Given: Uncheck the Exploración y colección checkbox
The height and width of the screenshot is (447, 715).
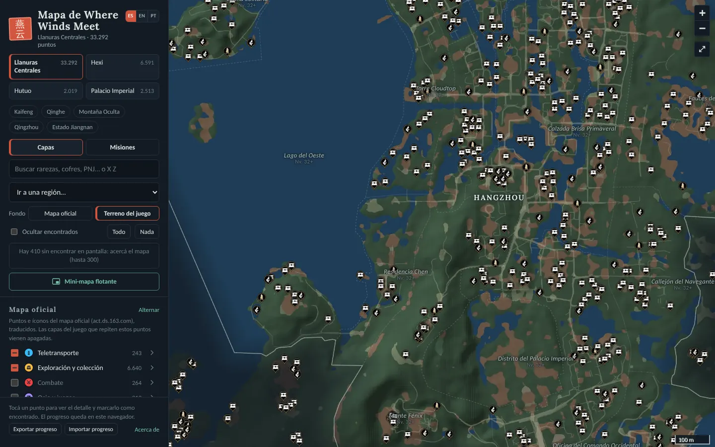Looking at the screenshot, I should (14, 368).
